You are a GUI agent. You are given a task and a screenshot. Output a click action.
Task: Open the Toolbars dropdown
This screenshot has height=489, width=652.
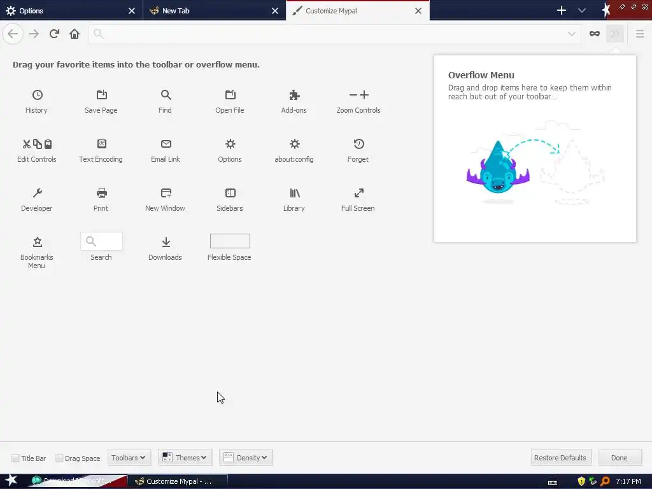129,457
